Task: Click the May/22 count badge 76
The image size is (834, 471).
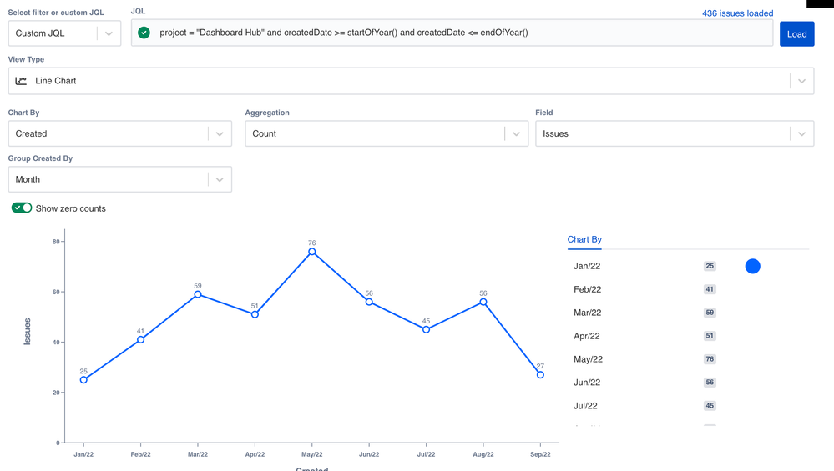Action: [x=710, y=359]
